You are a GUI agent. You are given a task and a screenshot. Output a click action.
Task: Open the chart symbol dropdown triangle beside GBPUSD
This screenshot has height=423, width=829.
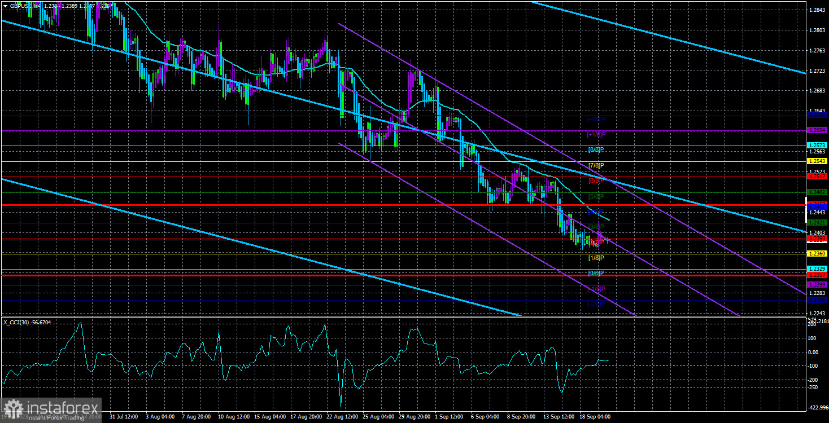click(x=5, y=5)
